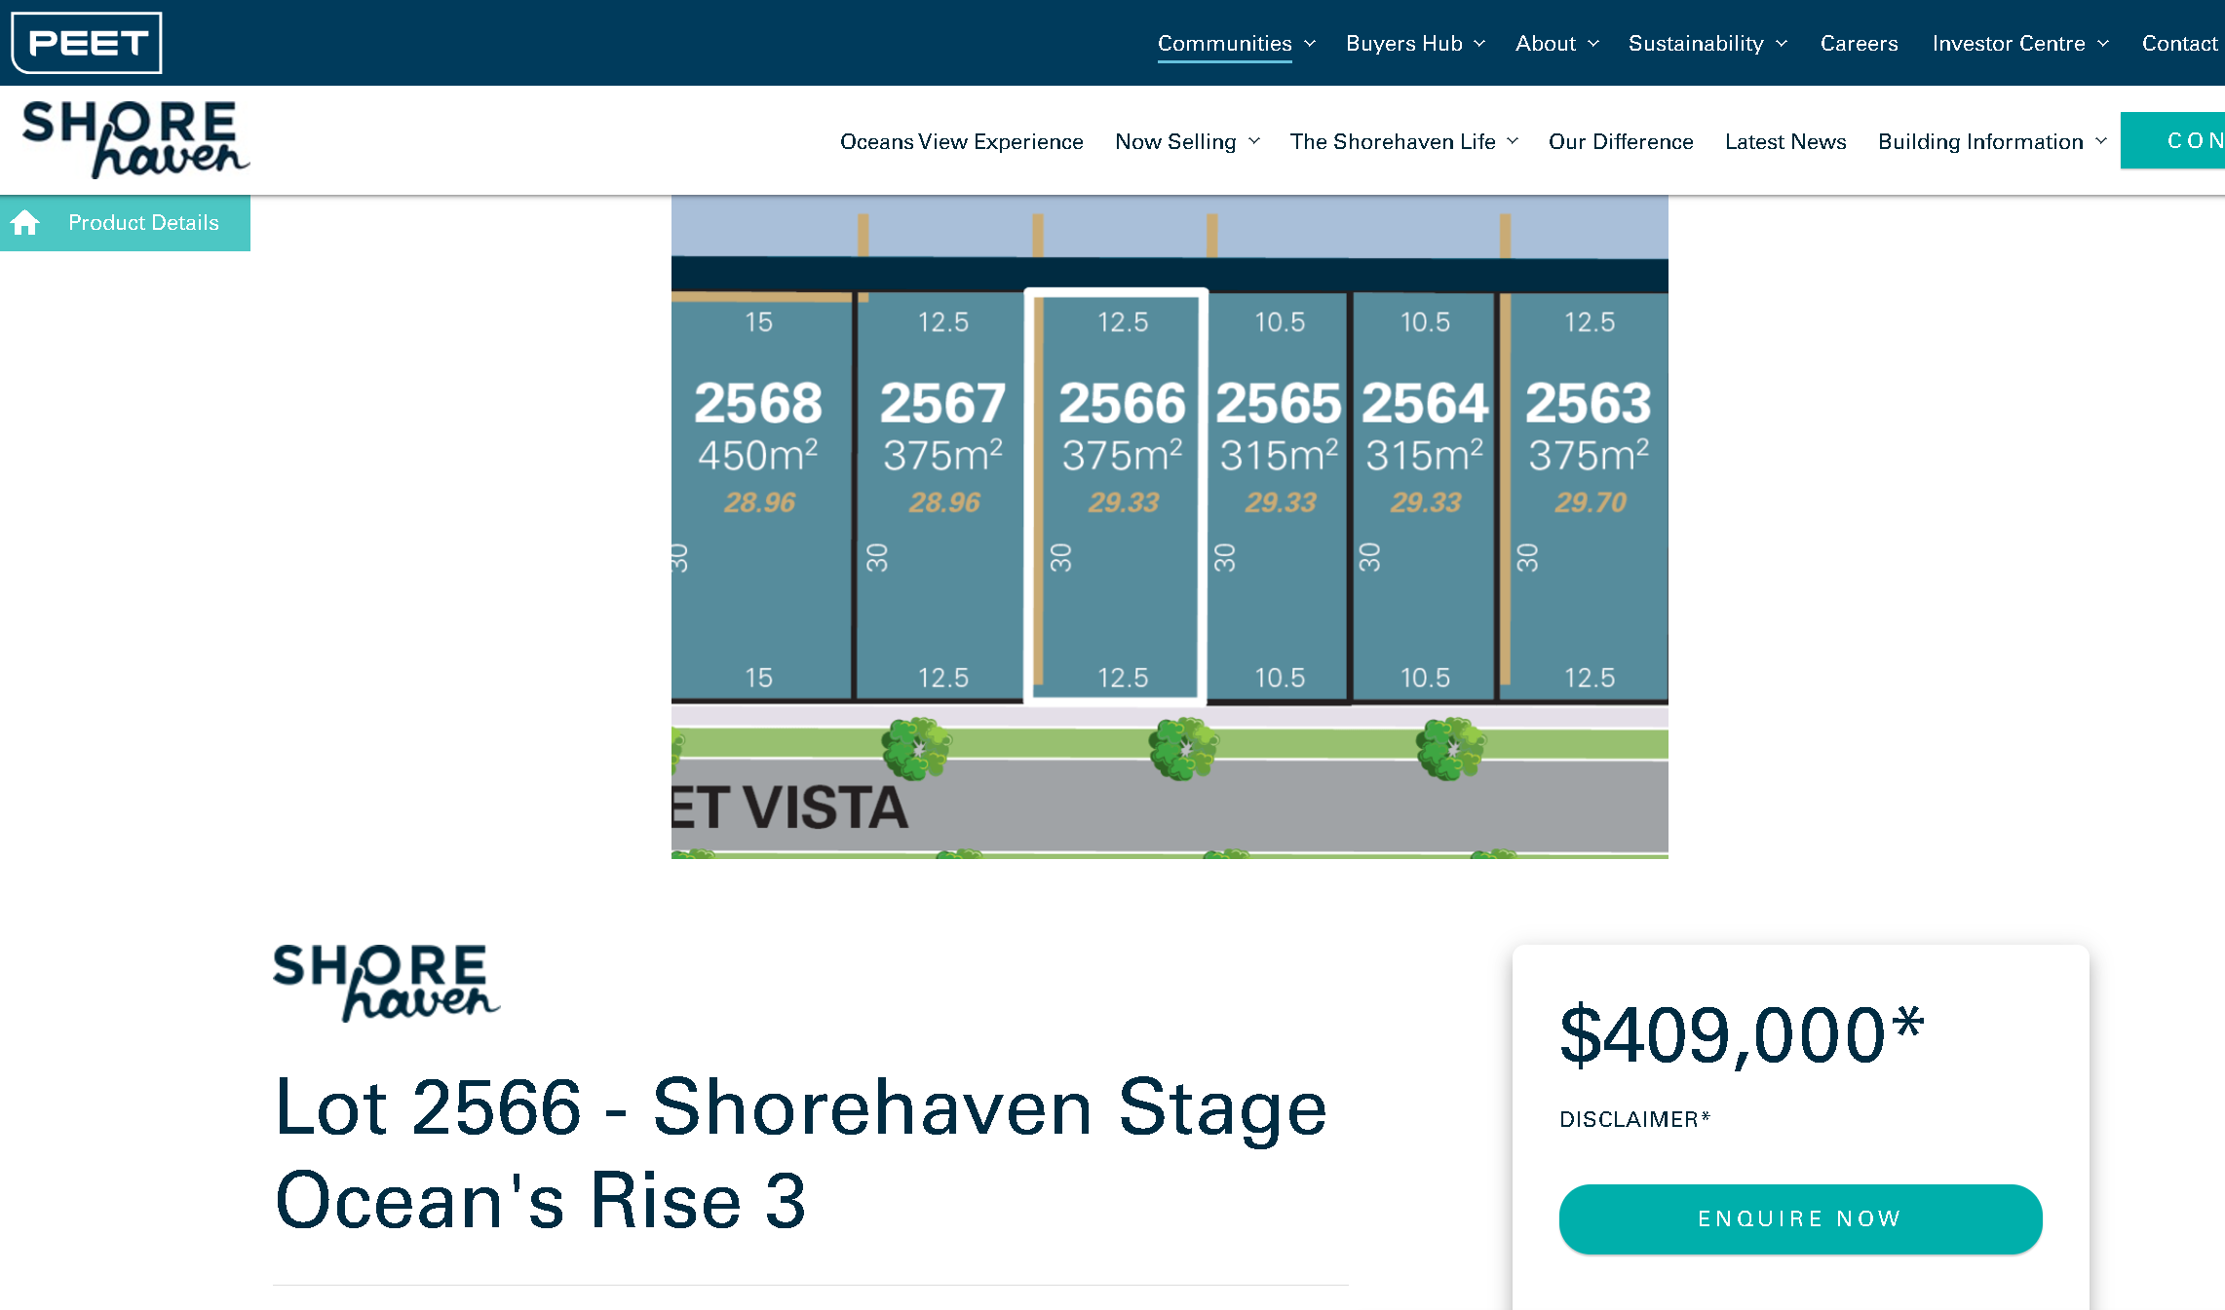Viewport: 2225px width, 1310px height.
Task: Click the home icon beside Product Details
Action: pyautogui.click(x=25, y=223)
